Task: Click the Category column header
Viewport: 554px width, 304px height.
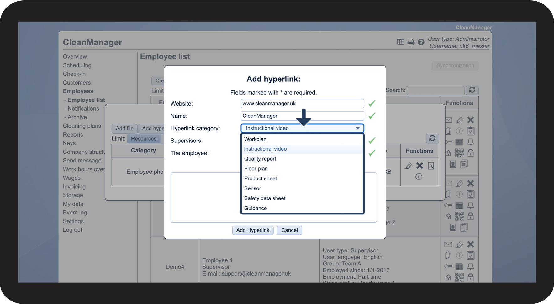Action: click(143, 151)
